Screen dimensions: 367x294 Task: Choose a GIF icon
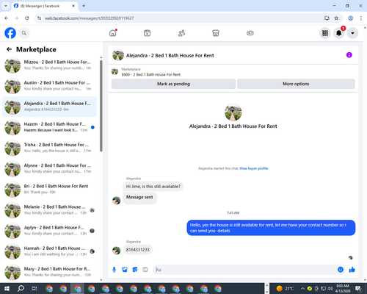point(145,270)
